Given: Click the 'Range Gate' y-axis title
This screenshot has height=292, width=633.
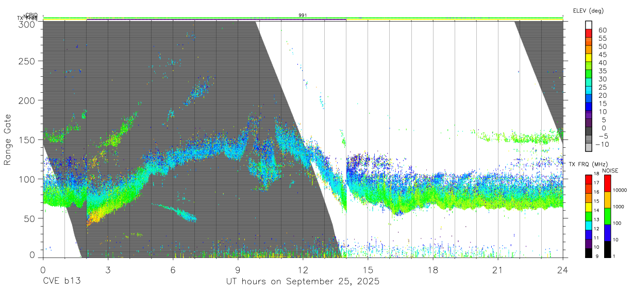Looking at the screenshot, I should click(x=8, y=140).
